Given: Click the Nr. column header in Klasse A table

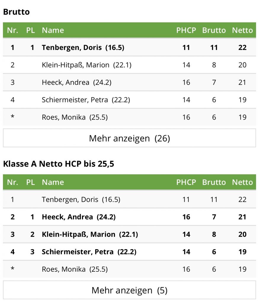Looking at the screenshot, I should pyautogui.click(x=12, y=182).
